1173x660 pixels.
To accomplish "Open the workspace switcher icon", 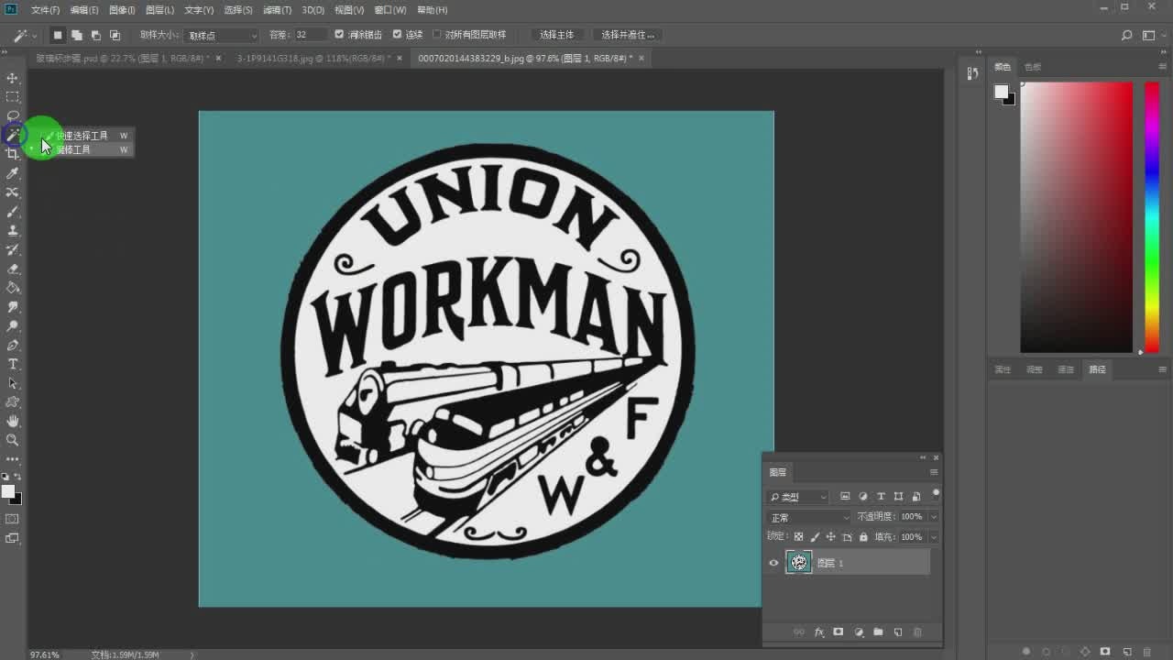I will (1150, 36).
